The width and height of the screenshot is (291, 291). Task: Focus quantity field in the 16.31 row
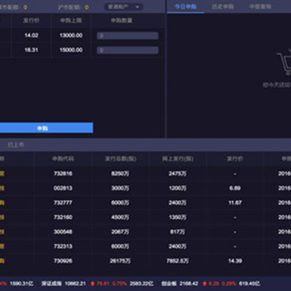[128, 50]
